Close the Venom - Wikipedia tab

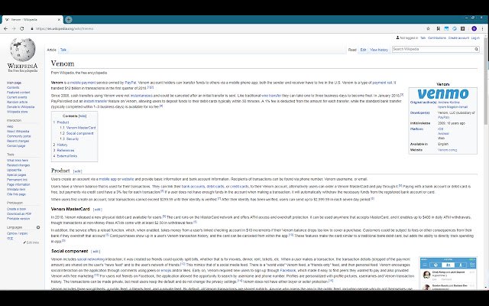coord(59,20)
